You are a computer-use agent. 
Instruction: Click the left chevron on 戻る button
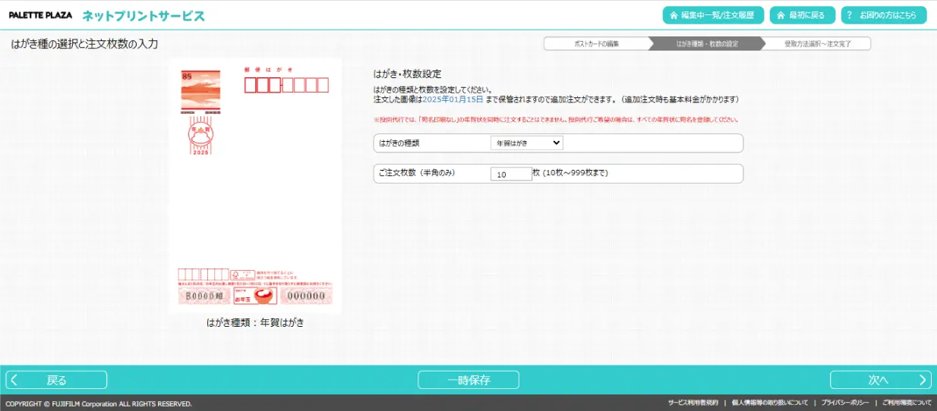point(14,380)
